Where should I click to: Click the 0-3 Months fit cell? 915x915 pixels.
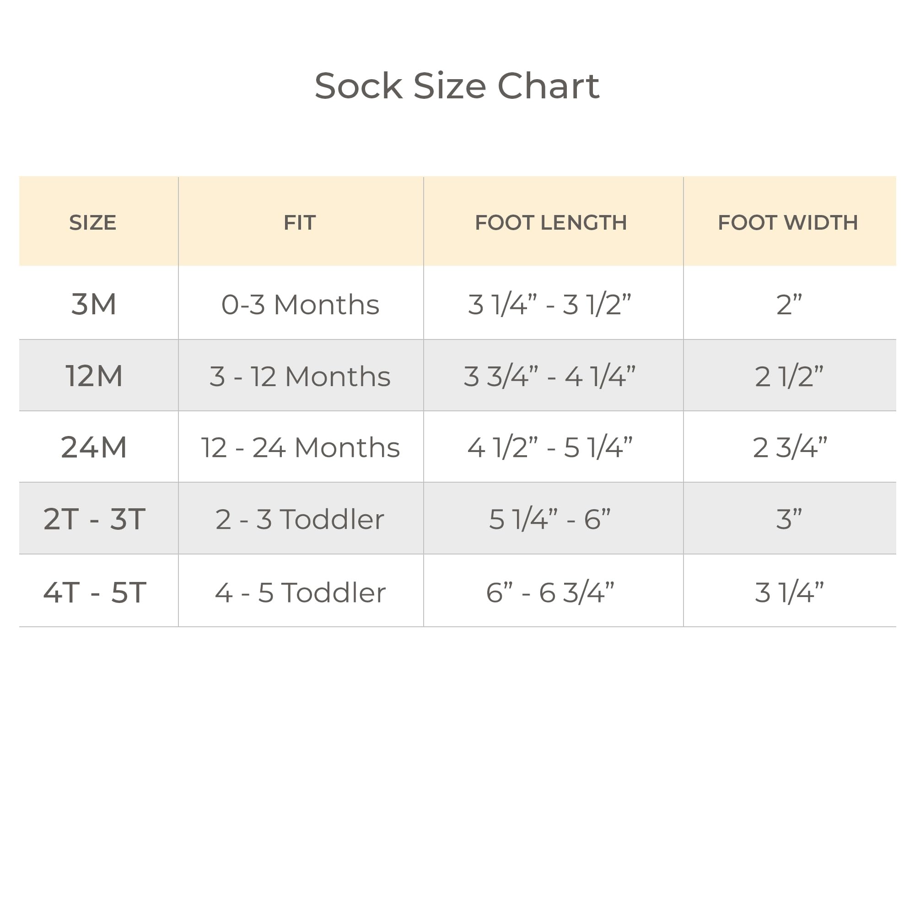point(300,304)
